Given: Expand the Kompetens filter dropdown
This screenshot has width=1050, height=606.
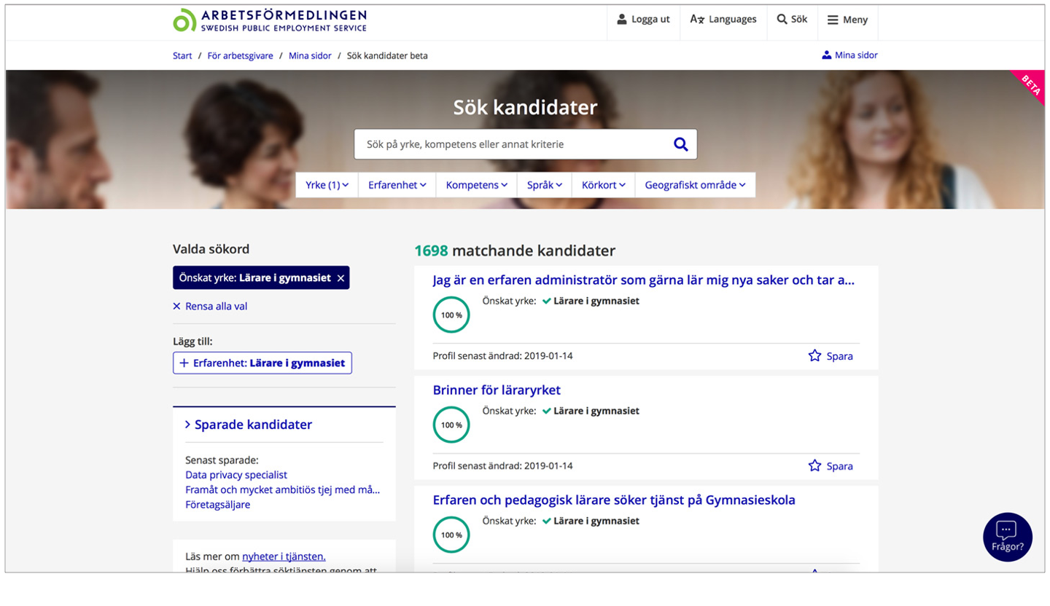Looking at the screenshot, I should tap(476, 185).
